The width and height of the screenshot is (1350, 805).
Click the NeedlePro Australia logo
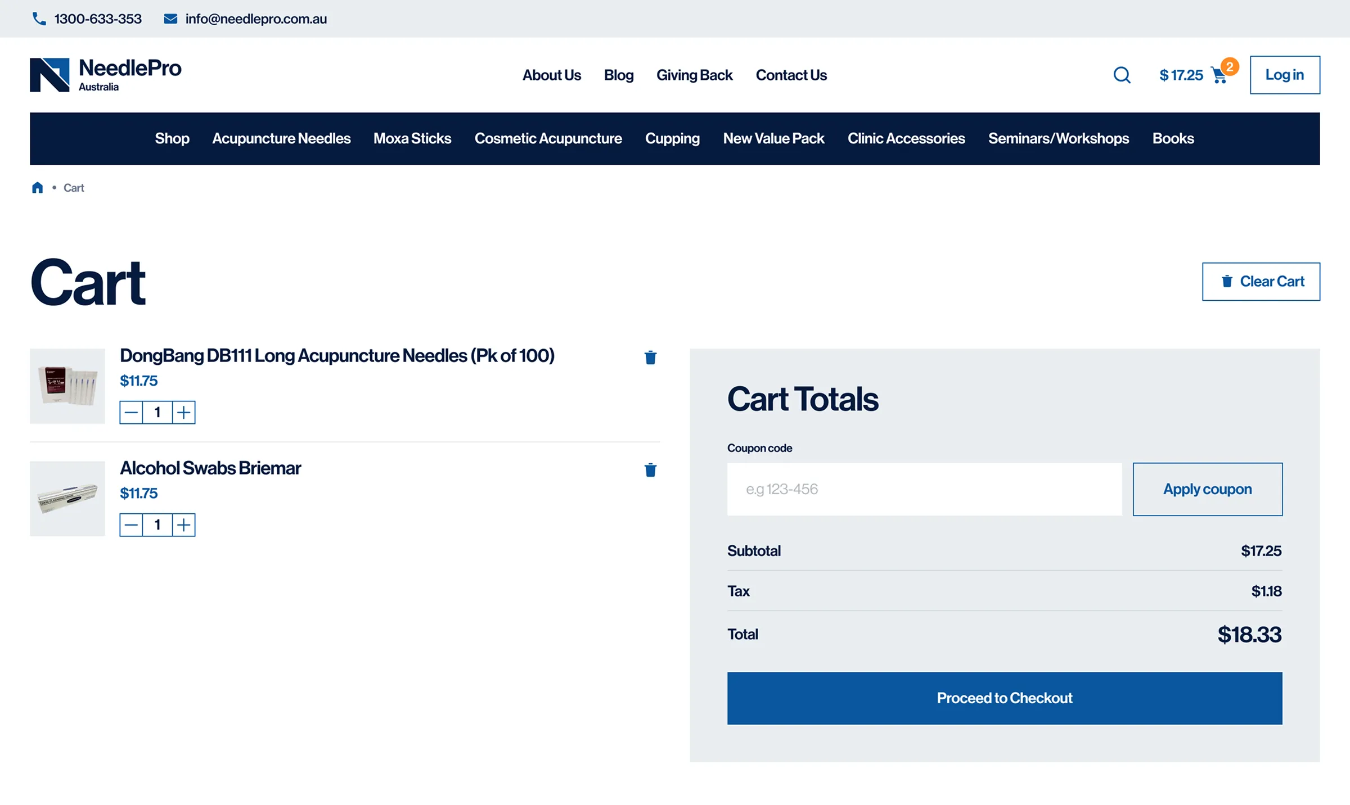pos(106,75)
